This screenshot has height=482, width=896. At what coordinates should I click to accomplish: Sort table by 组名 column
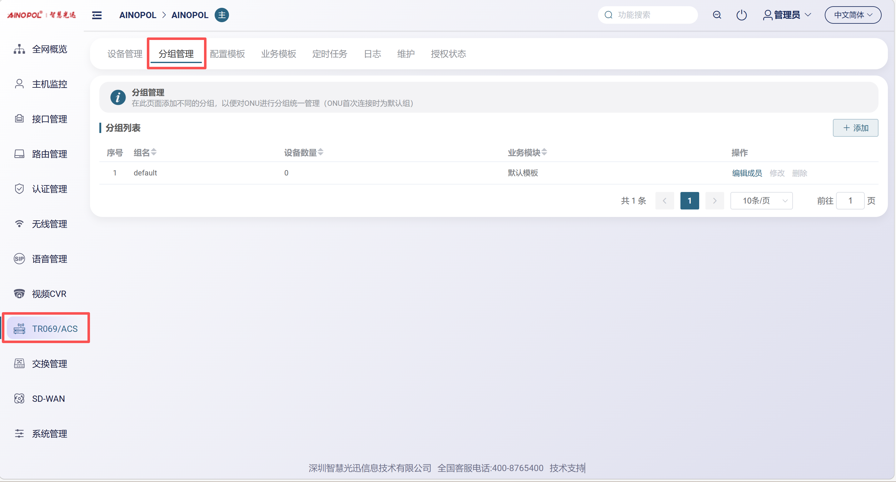point(153,152)
